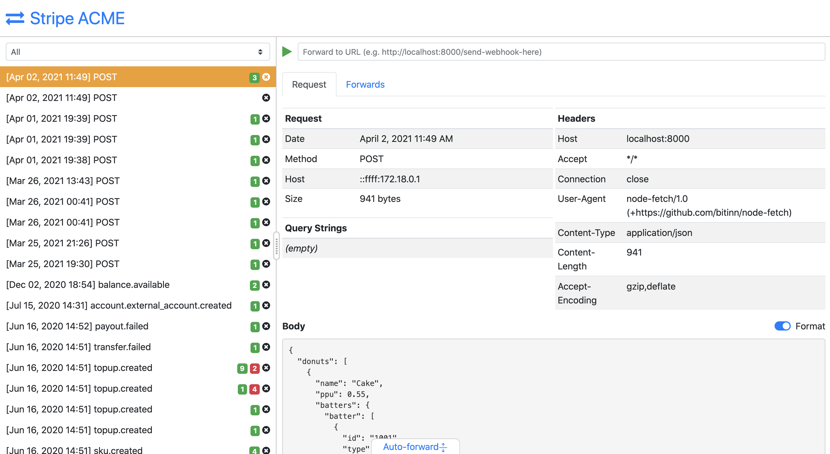This screenshot has width=830, height=454.
Task: Open the Stripe ACME title link
Action: coord(77,18)
